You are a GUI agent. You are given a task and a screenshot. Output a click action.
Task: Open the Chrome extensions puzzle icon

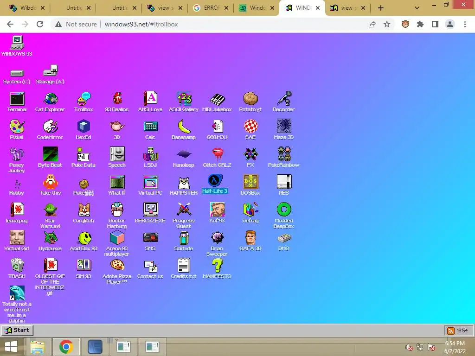pos(420,24)
